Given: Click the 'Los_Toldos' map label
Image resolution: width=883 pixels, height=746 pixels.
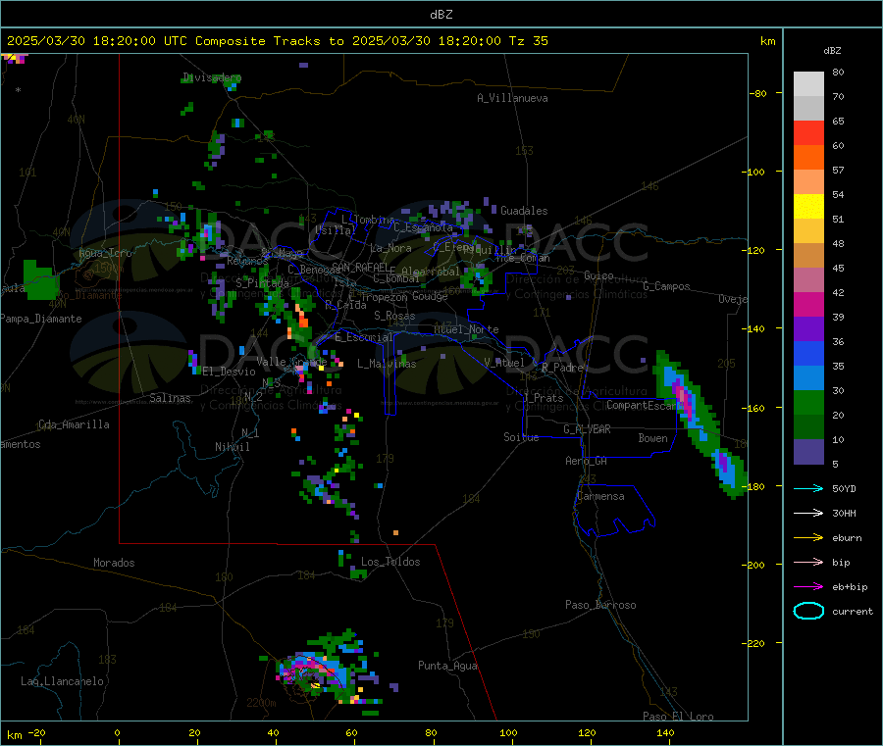Looking at the screenshot, I should 390,562.
